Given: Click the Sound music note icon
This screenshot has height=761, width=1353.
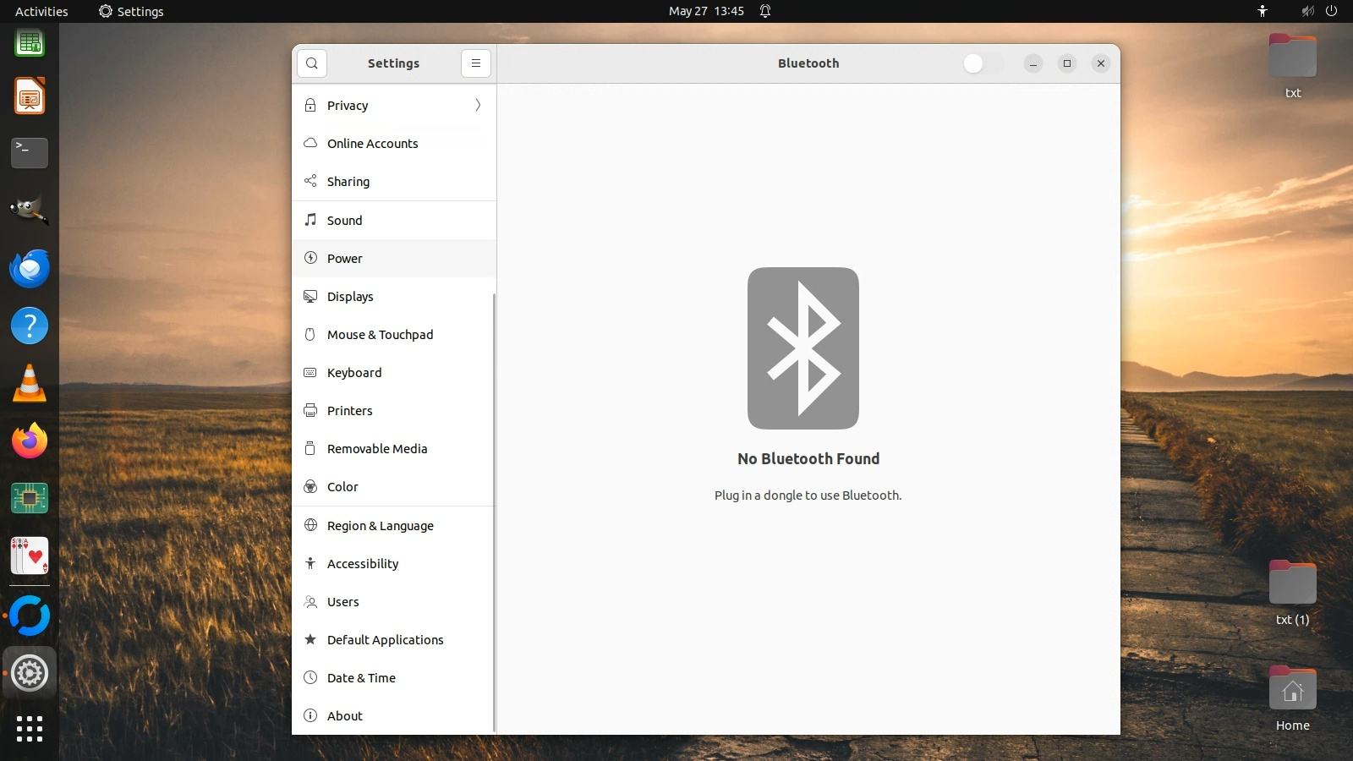Looking at the screenshot, I should (x=310, y=220).
